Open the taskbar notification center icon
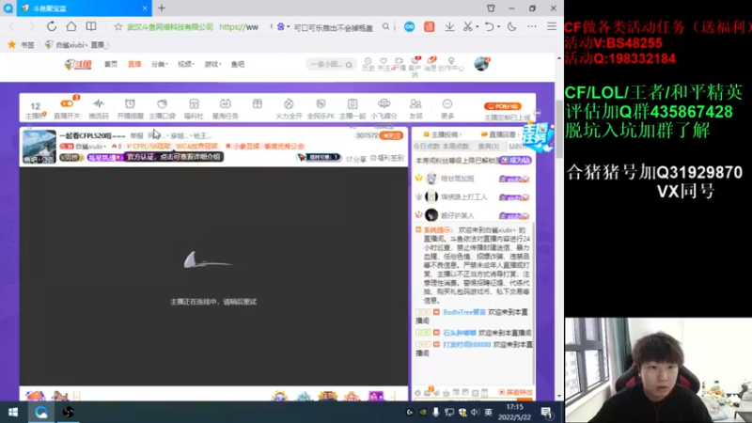 point(547,412)
